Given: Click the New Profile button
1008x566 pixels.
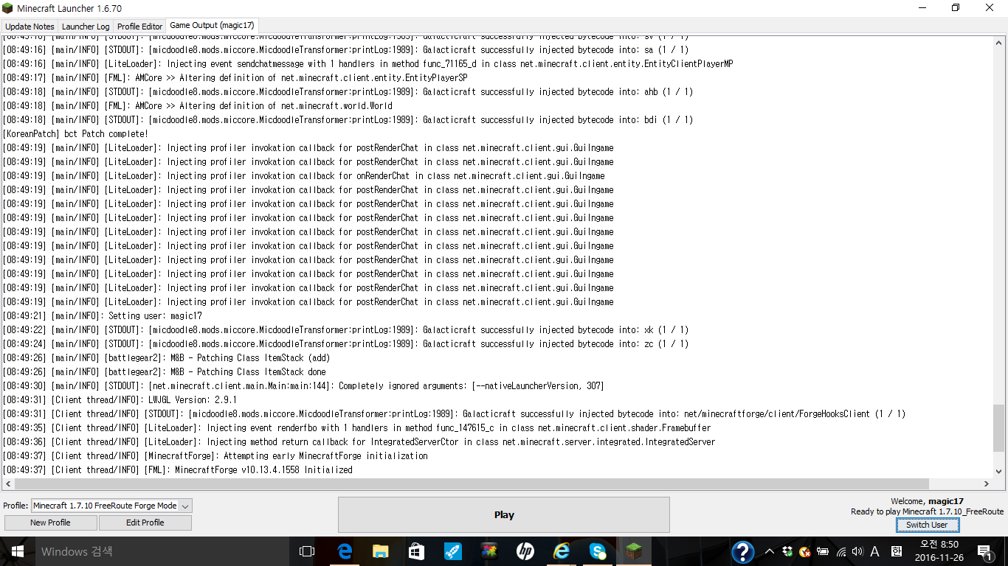Looking at the screenshot, I should pos(50,523).
